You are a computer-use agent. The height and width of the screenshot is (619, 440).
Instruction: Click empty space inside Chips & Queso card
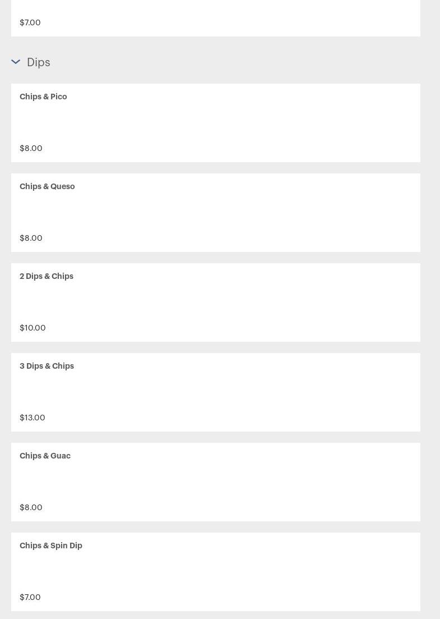point(252,213)
